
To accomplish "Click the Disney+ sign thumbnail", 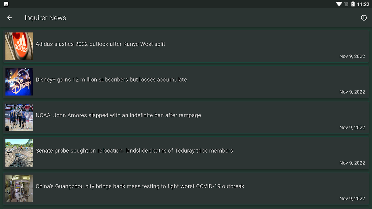I will click(x=19, y=82).
